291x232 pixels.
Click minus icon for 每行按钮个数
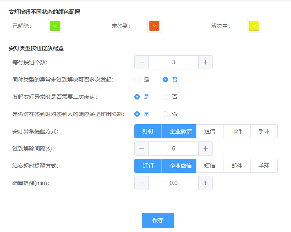coord(141,62)
